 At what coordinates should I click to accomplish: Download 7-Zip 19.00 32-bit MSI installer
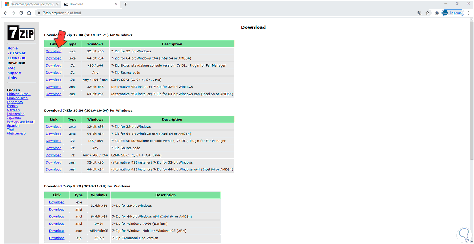click(53, 87)
